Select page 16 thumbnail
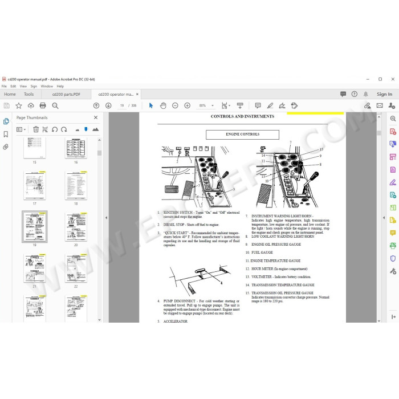399x399 pixels. 76,148
